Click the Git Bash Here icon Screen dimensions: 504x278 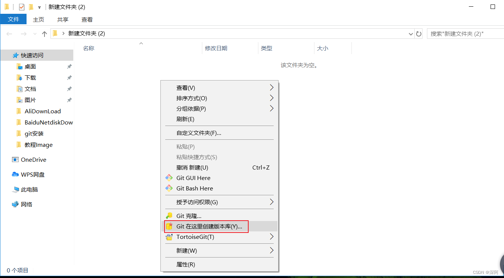(169, 189)
